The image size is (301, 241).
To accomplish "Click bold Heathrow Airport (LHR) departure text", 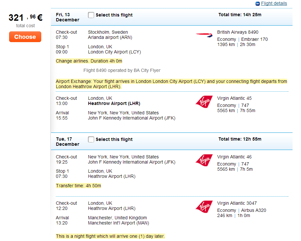I will click(x=114, y=104).
